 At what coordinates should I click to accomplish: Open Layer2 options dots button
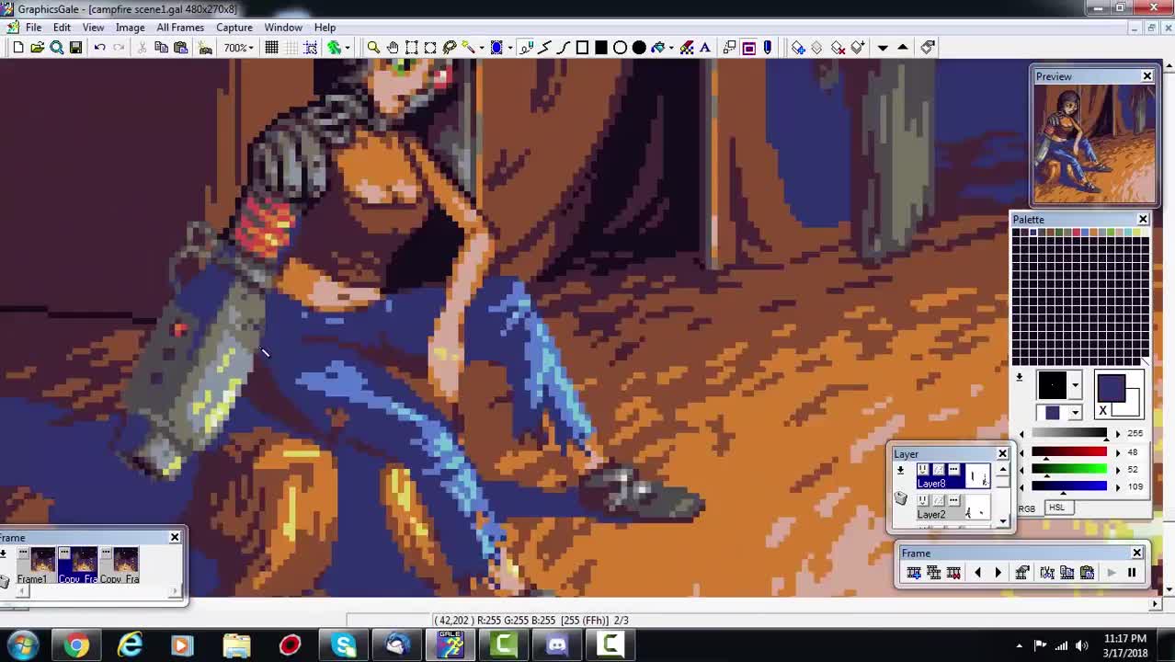953,500
